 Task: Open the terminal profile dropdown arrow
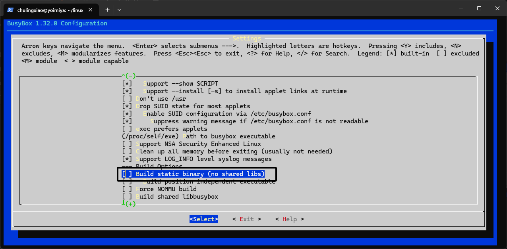[x=119, y=10]
